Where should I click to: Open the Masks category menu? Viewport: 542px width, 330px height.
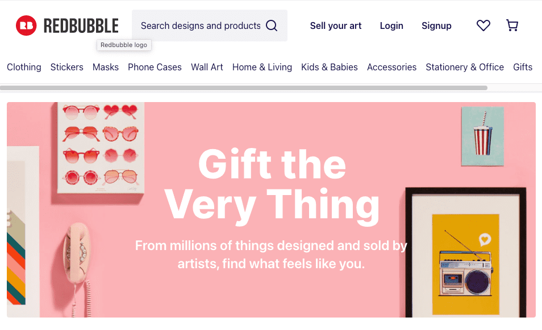[106, 67]
